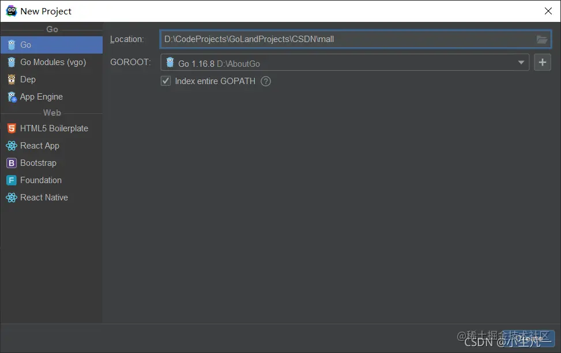
Task: Open the GOROOT SDK dropdown
Action: pos(345,63)
